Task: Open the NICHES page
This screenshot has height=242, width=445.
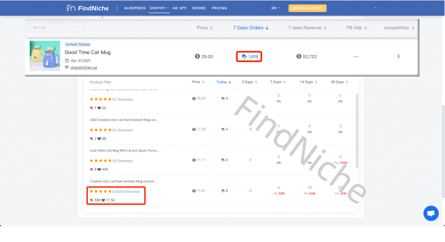Action: coord(199,8)
